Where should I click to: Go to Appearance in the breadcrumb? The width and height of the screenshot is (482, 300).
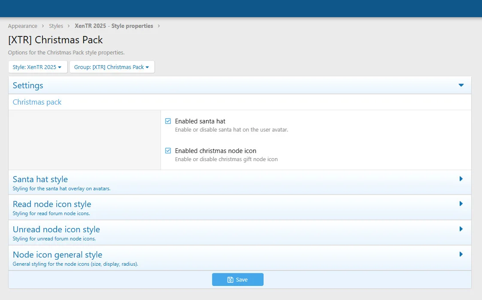click(x=23, y=26)
